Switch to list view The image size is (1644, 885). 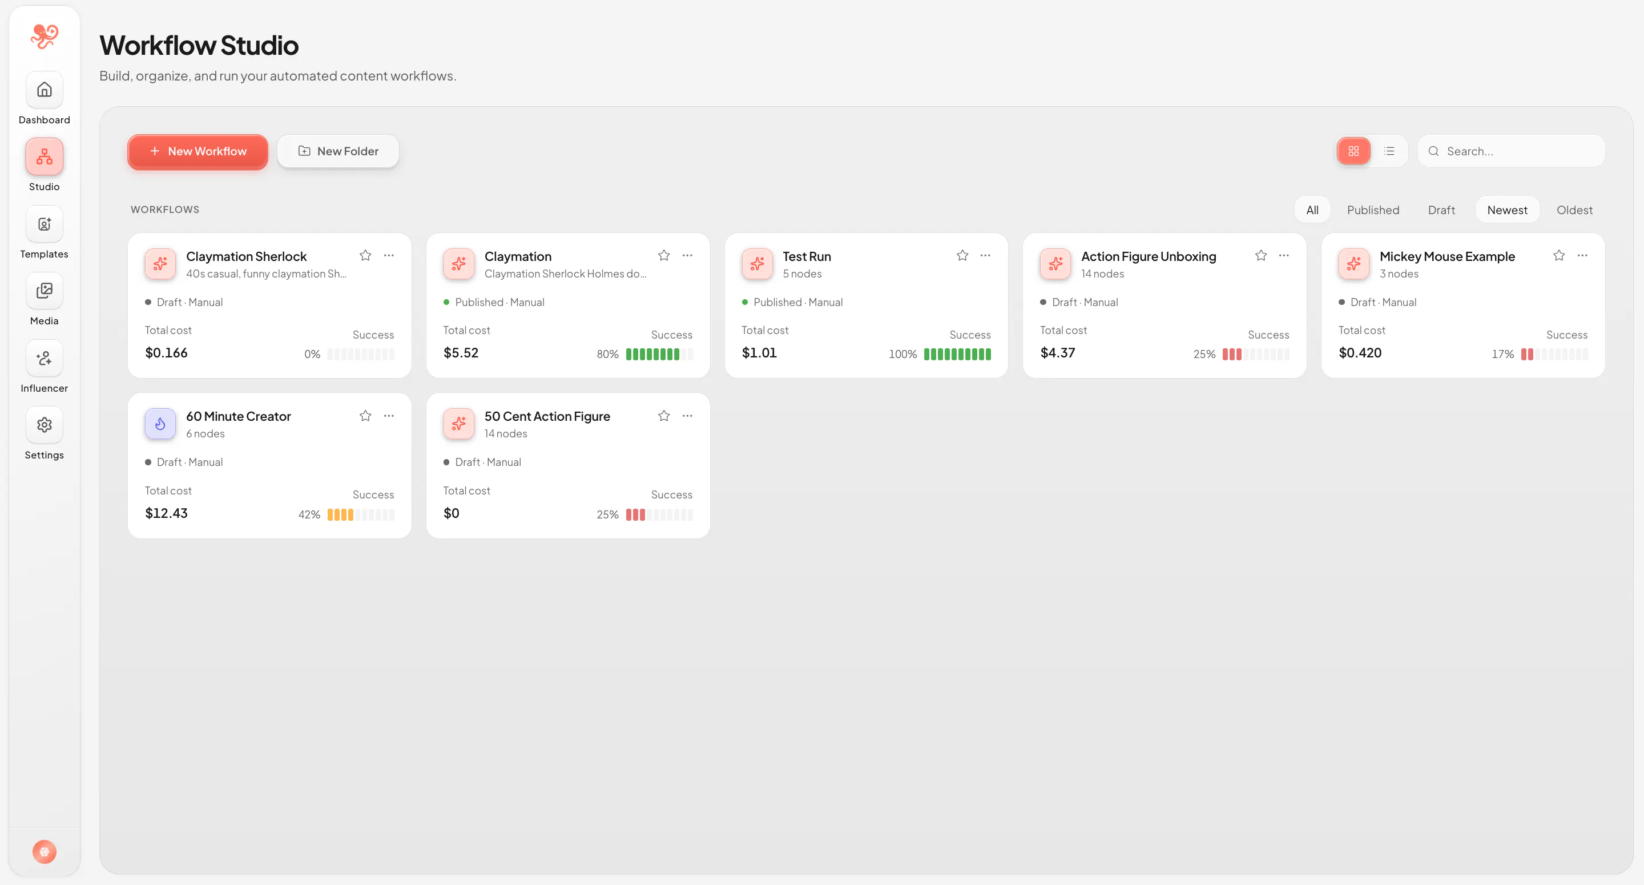(x=1389, y=151)
